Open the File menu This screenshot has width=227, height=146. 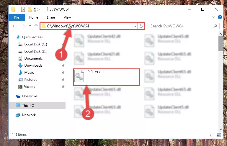[17, 17]
